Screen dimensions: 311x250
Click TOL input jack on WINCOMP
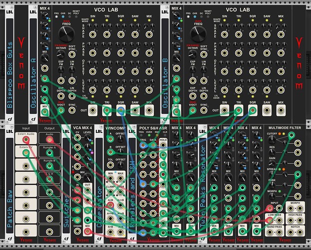click(x=110, y=164)
